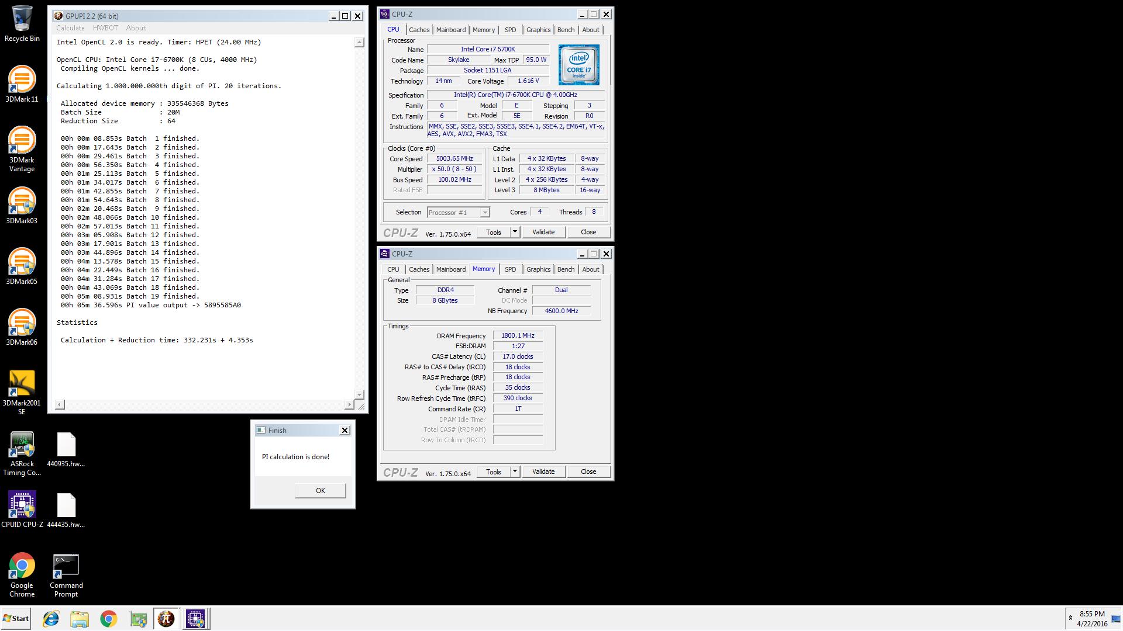Open Internet Explorer from the taskbar
This screenshot has height=631, width=1123.
[x=51, y=619]
